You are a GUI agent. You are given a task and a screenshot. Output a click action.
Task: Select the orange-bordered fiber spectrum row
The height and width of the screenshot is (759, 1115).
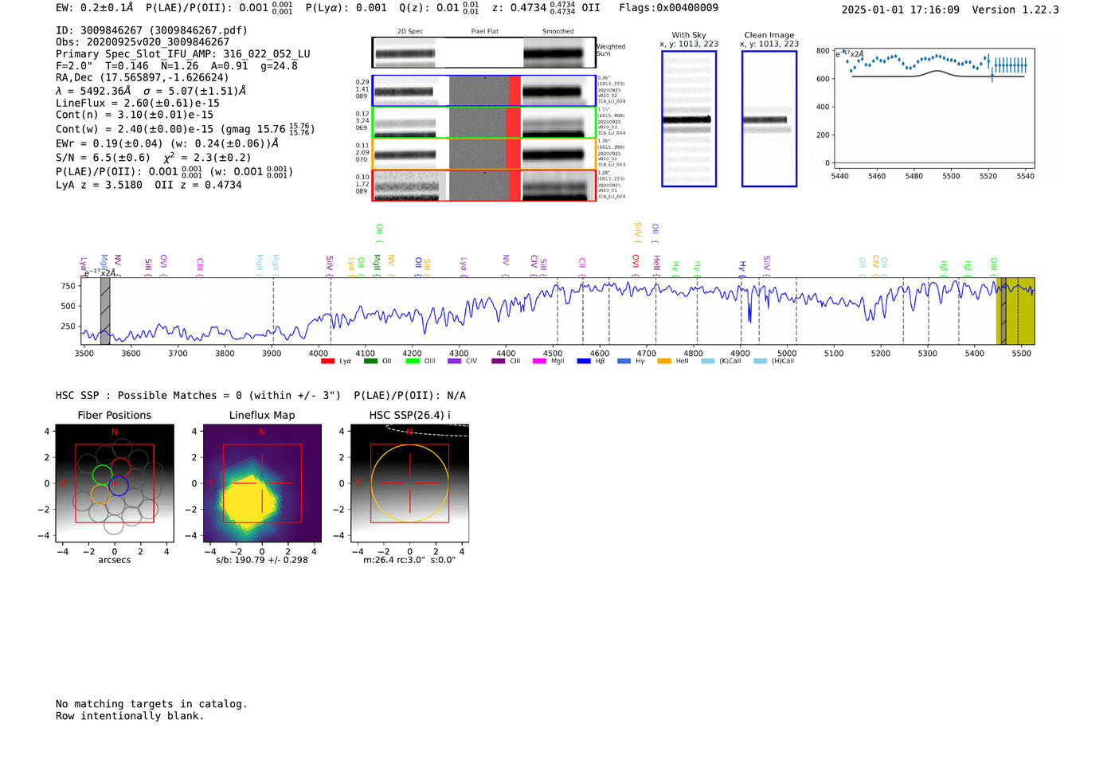point(483,153)
